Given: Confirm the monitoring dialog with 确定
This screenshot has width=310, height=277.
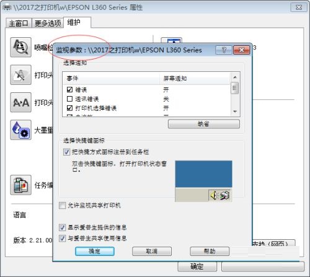Looking at the screenshot, I should pyautogui.click(x=95, y=251).
